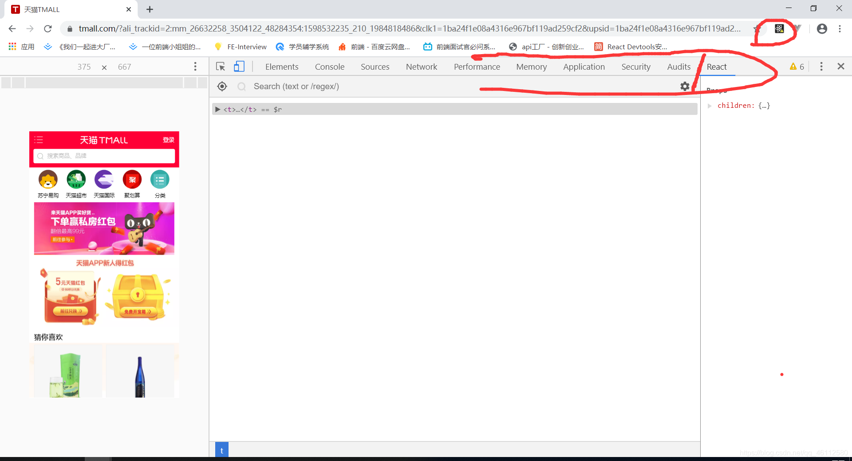852x461 pixels.
Task: Click the browser forward arrow
Action: 30,29
